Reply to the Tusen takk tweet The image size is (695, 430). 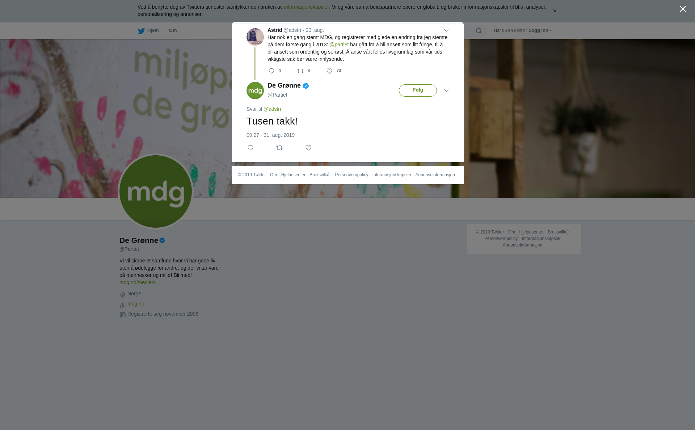click(250, 148)
